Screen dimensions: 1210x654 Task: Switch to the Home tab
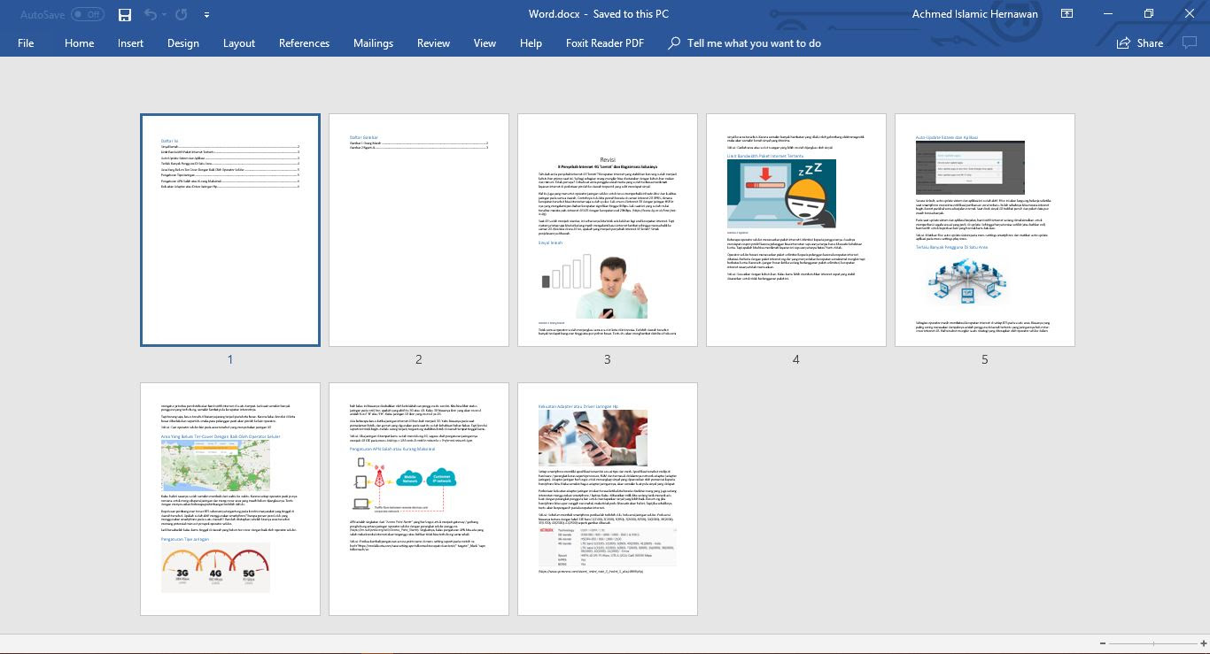tap(79, 42)
